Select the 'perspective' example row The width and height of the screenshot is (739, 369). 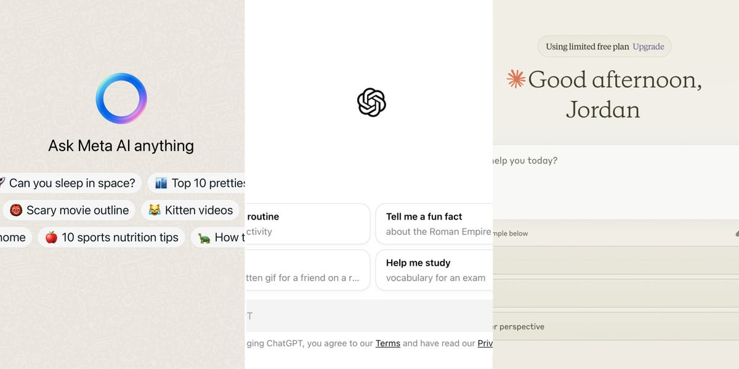[616, 327]
